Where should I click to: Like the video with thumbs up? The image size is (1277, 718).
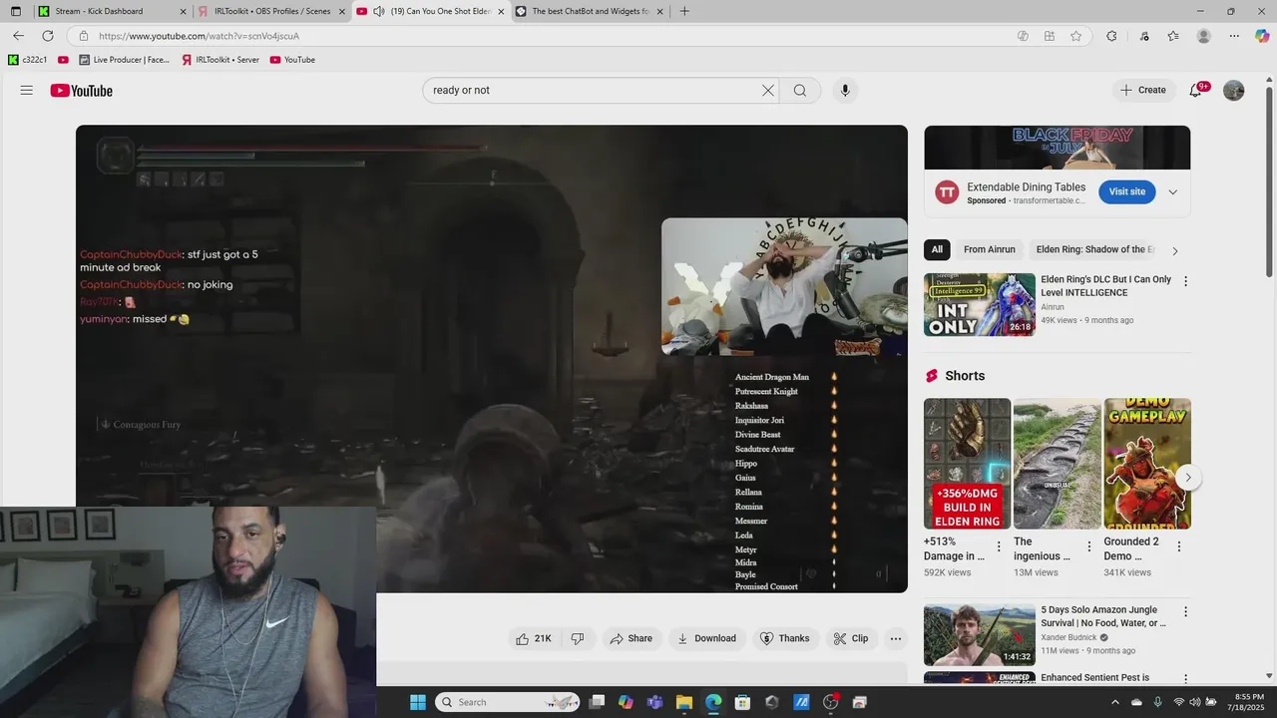pos(533,638)
